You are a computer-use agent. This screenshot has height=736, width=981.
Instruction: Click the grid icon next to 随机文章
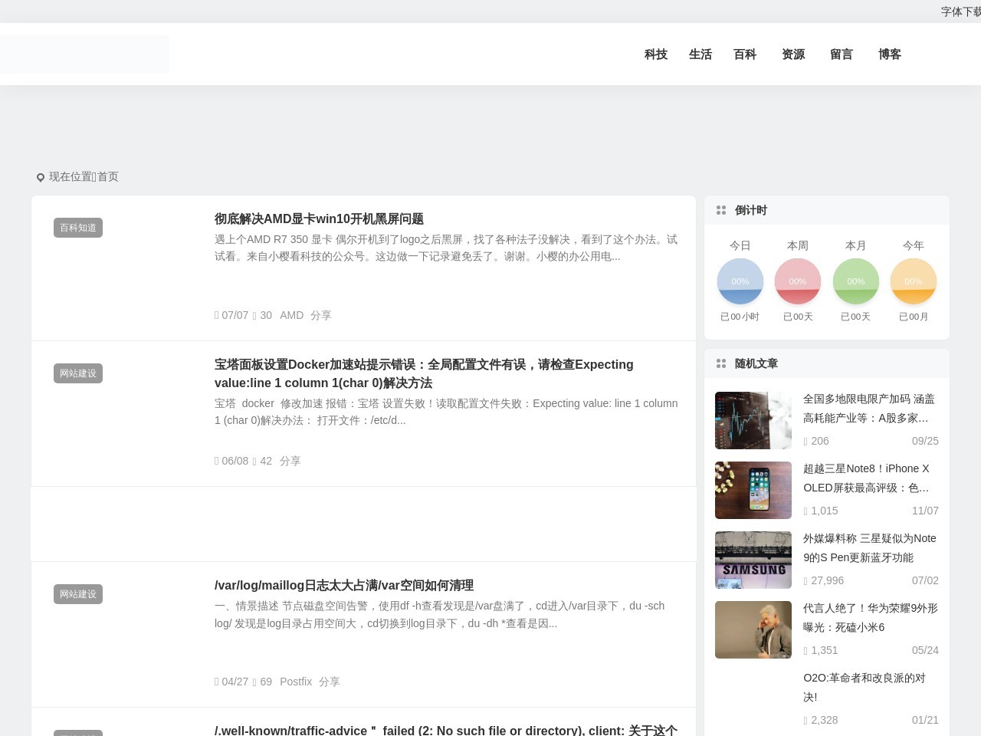(x=721, y=363)
